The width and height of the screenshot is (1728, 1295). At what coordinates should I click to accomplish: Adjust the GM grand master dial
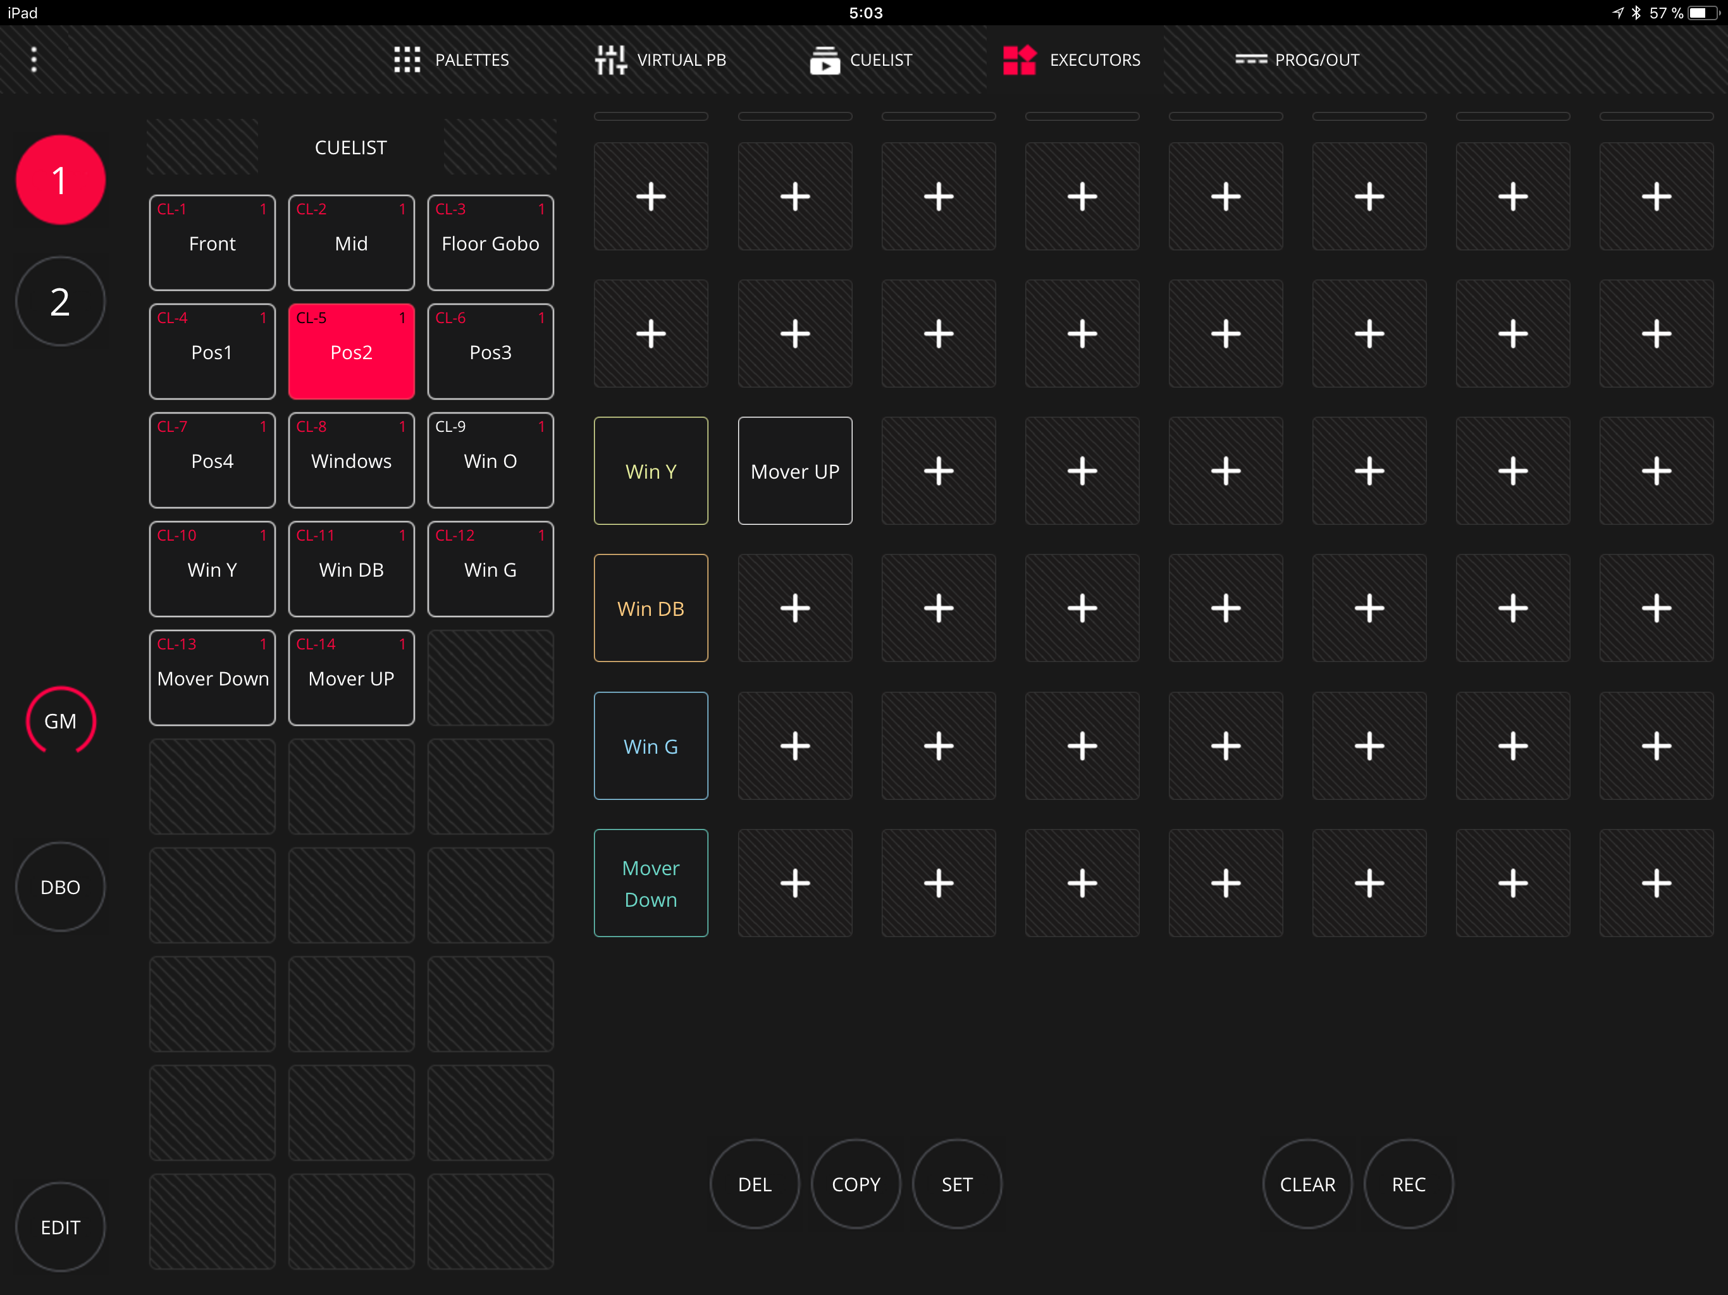(60, 720)
